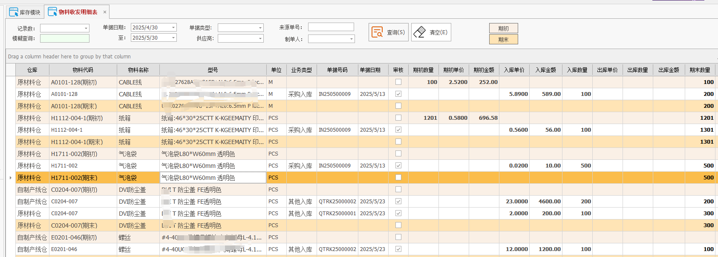Open the 制单人 dropdown

[352, 39]
